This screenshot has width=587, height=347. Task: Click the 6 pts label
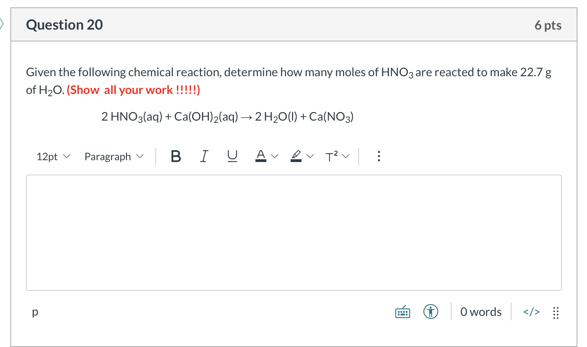548,25
